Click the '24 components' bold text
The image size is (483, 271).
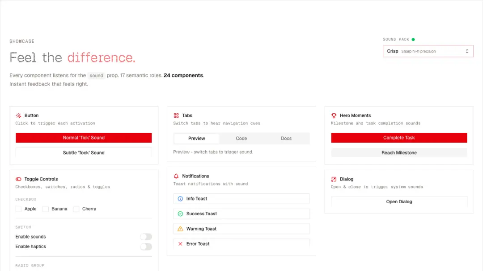pos(183,75)
